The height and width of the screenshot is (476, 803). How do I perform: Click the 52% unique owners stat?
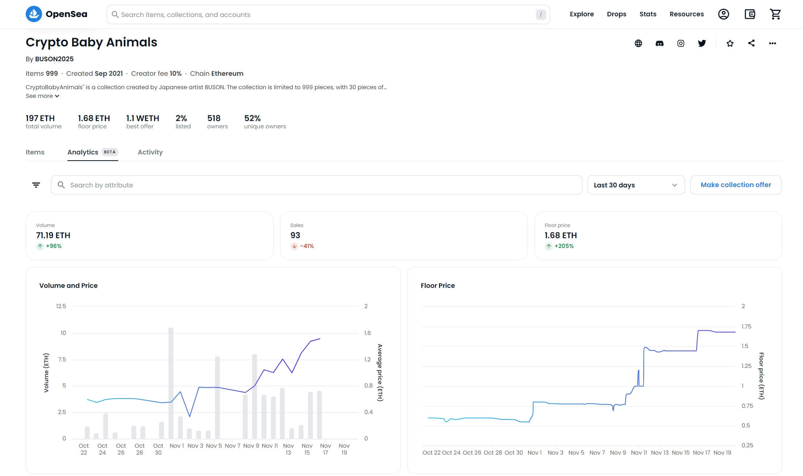coord(265,122)
